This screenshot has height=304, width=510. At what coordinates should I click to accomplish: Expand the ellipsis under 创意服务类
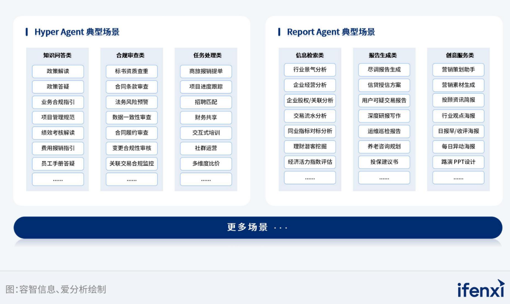pos(458,178)
